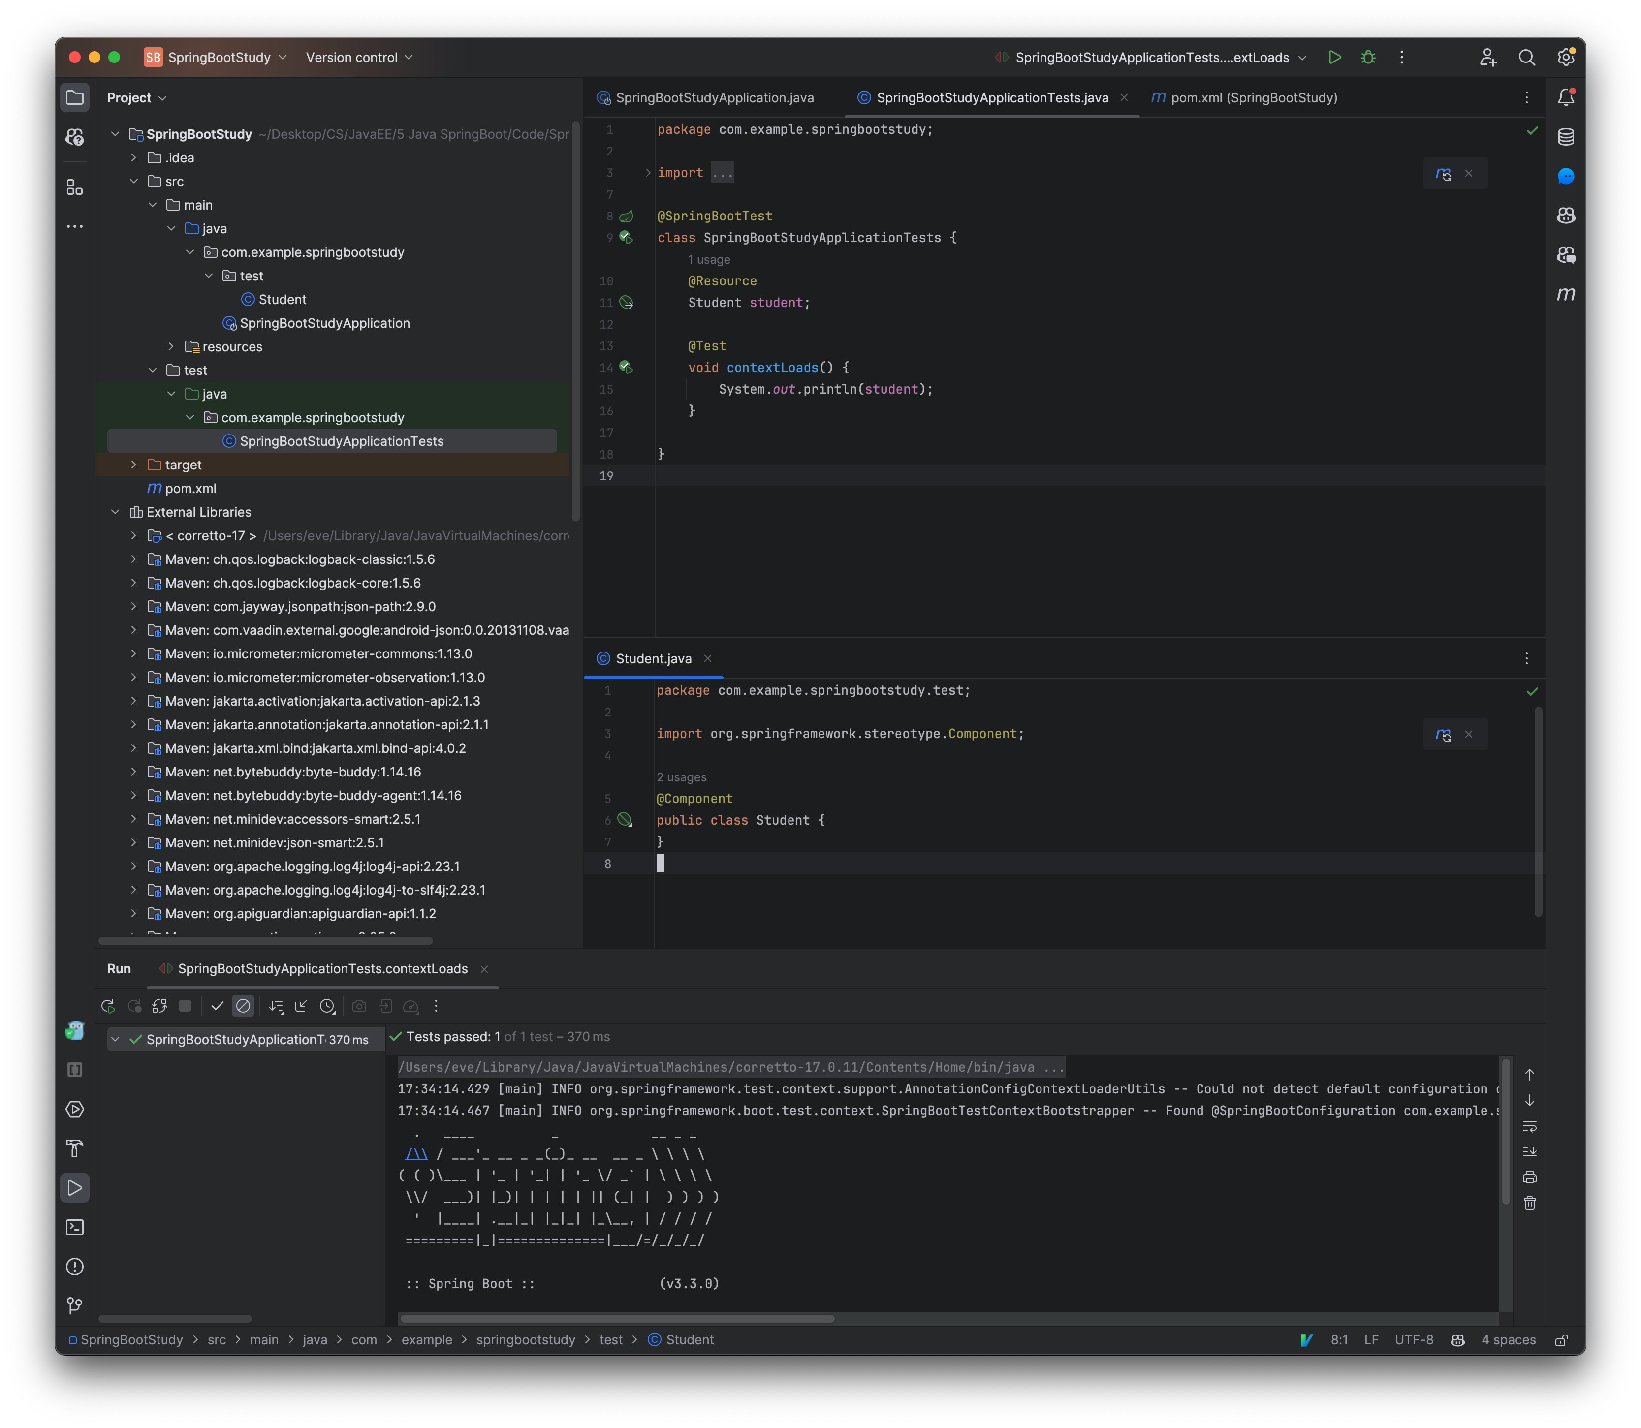The width and height of the screenshot is (1641, 1428).
Task: Expand the target folder
Action: [134, 464]
